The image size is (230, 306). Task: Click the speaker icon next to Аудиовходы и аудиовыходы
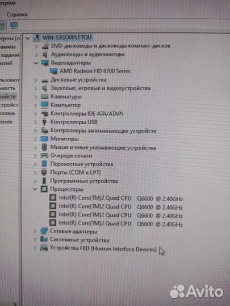[45, 54]
